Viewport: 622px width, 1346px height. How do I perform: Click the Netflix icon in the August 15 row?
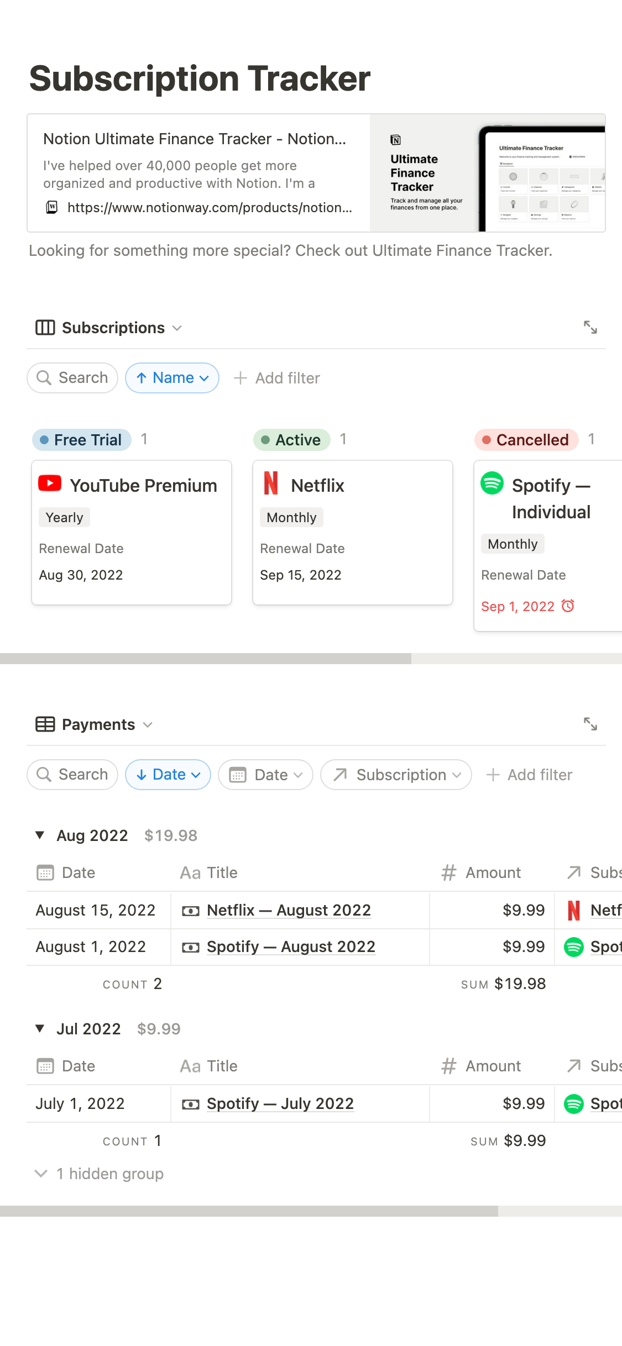point(574,910)
